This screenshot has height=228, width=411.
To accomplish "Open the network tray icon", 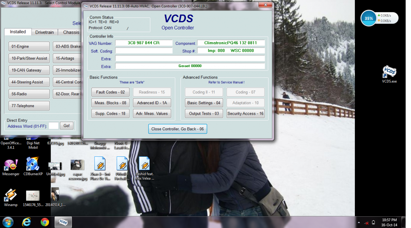I will click(x=366, y=223).
